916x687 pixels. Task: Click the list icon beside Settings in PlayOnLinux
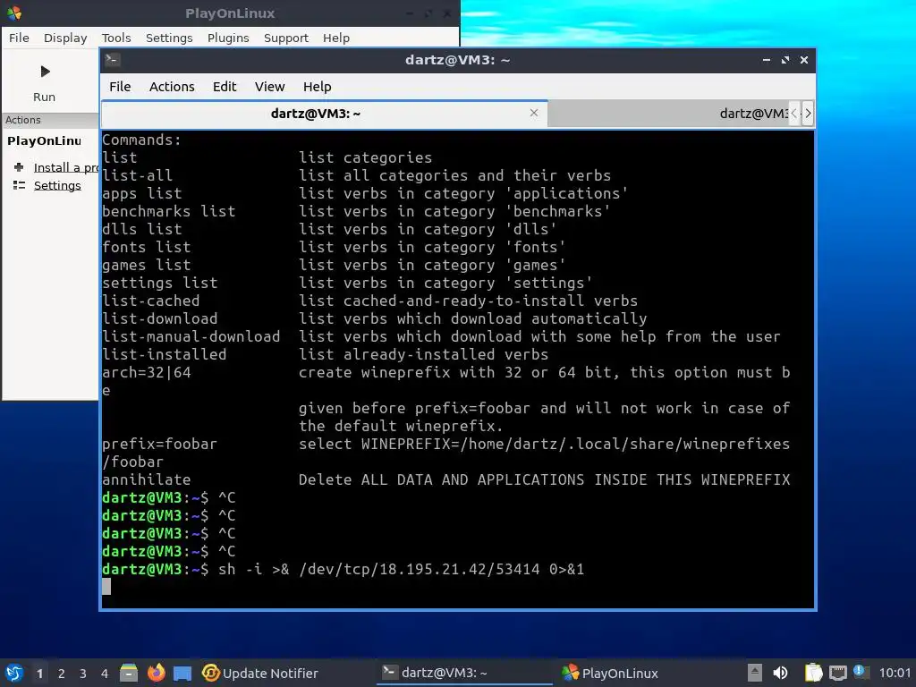19,185
